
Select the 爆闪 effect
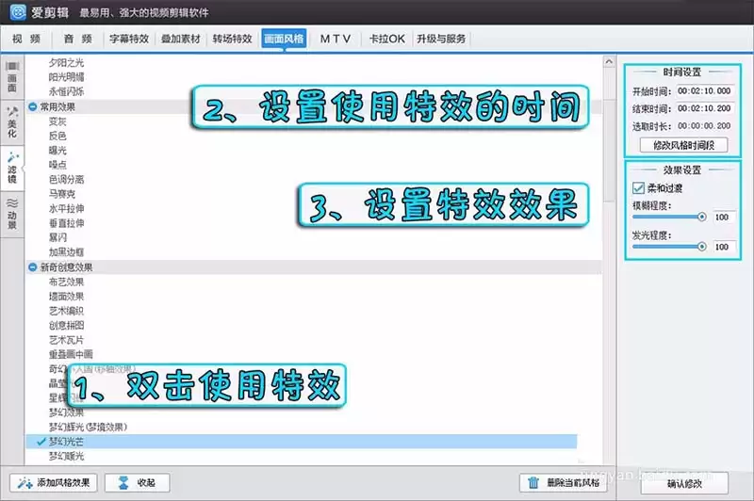coord(57,237)
